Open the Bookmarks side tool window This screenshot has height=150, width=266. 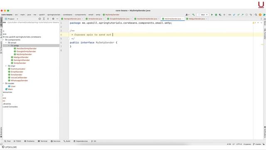[x=1, y=132]
